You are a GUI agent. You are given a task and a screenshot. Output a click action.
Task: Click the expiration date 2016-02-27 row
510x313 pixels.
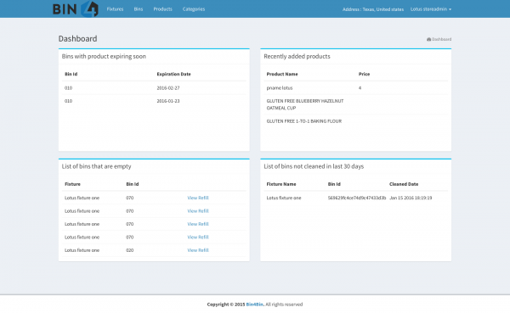pyautogui.click(x=154, y=87)
